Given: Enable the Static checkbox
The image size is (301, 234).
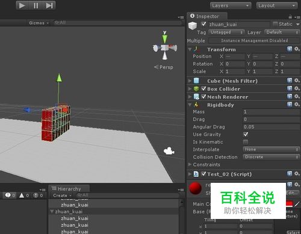Looking at the screenshot, I should click(x=275, y=24).
